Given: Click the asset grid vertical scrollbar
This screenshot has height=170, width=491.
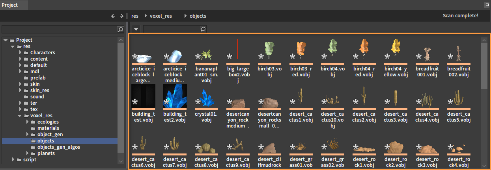Looking at the screenshot, I should [484, 66].
